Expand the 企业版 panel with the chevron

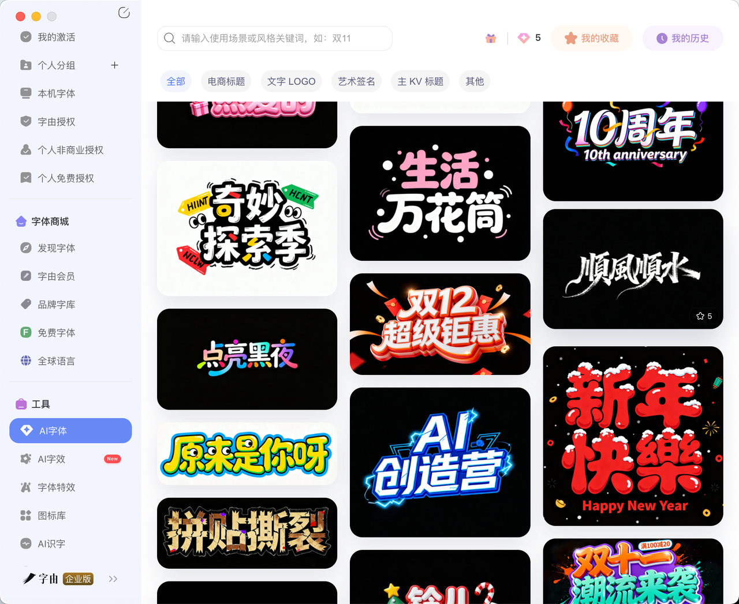(113, 579)
